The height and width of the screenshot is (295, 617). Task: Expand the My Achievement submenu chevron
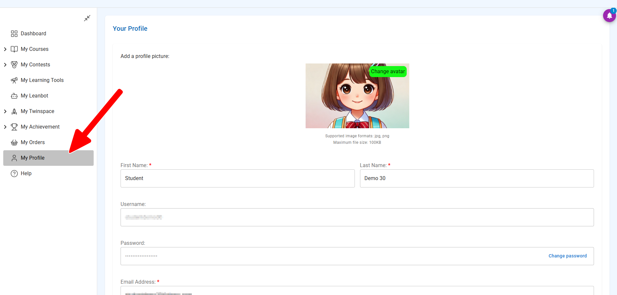pos(5,127)
